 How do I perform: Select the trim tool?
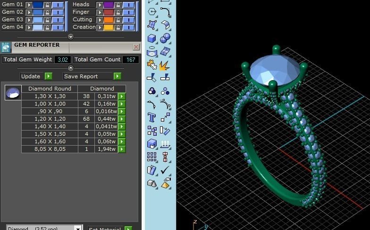[x=151, y=77]
